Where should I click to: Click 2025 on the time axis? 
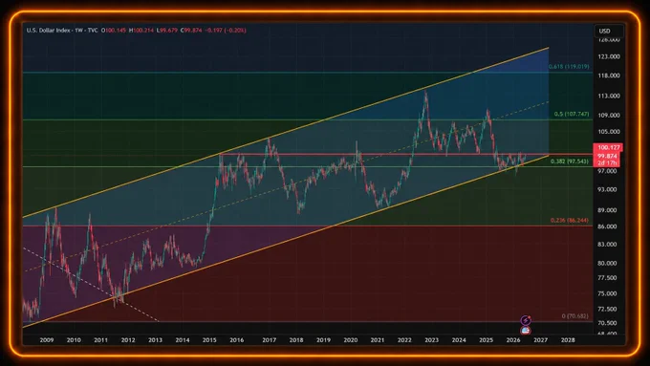point(487,340)
